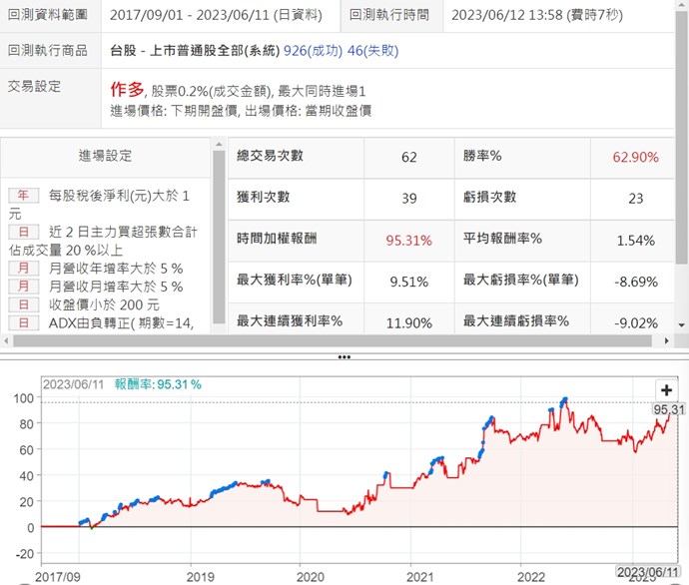Click the 勝率% value 62.90%
Screen dimensions: 689x585
[x=635, y=157]
